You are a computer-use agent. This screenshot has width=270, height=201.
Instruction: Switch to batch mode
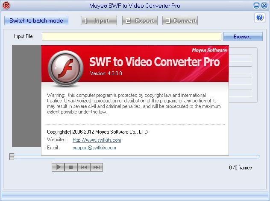(x=36, y=20)
